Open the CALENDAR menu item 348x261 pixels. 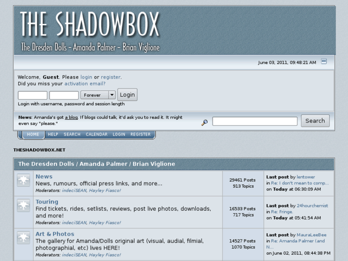pyautogui.click(x=97, y=135)
